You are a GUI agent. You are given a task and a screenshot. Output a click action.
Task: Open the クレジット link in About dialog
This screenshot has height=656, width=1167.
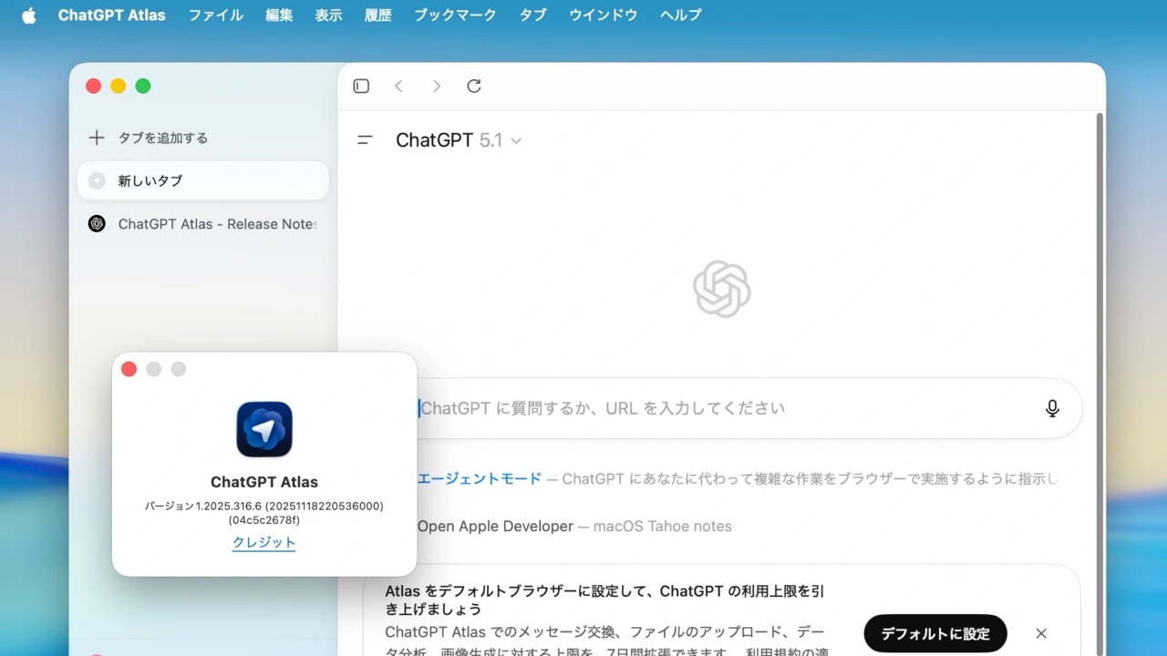[264, 542]
